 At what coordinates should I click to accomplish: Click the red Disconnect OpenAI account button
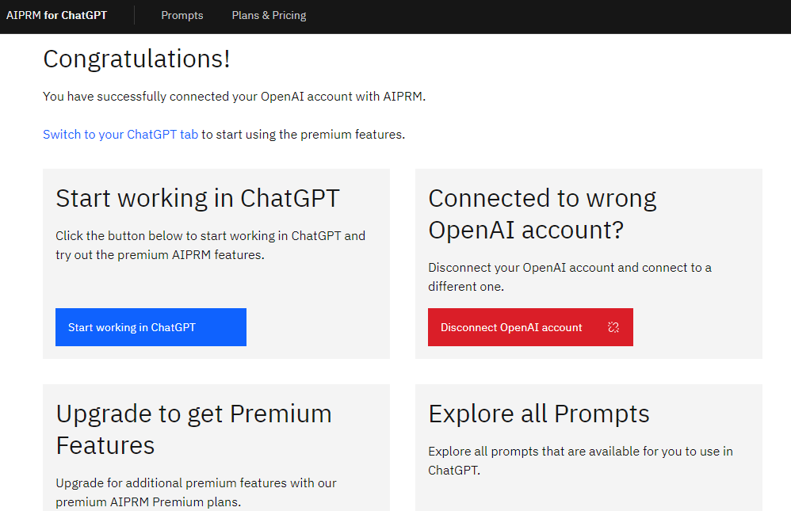pyautogui.click(x=531, y=327)
